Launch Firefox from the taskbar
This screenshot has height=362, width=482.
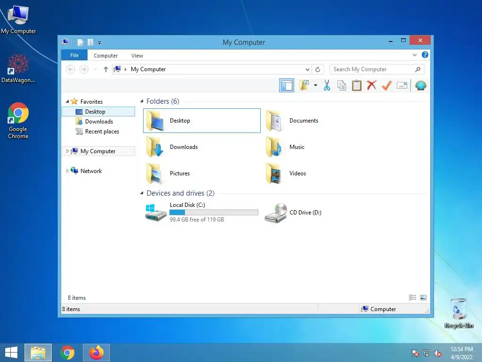[x=96, y=353]
